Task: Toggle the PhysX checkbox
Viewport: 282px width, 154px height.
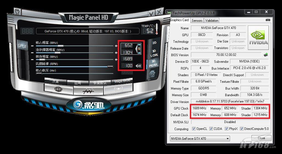Action: [226, 129]
